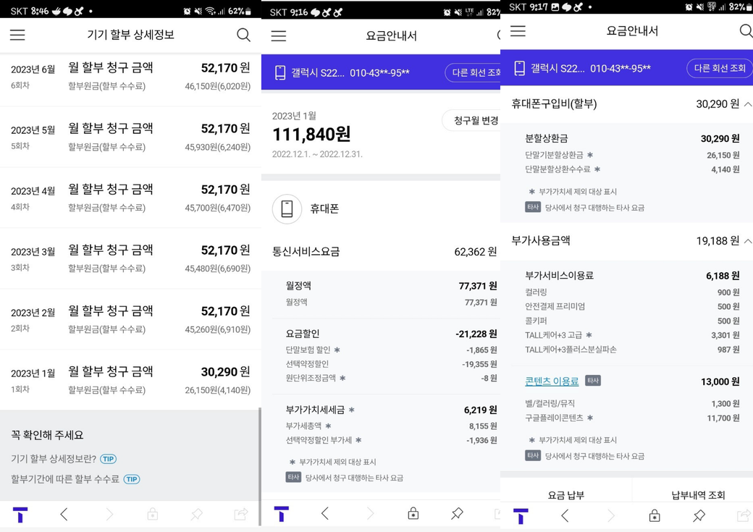Tap share icon at bottom of 기기 할부 상세정보 screen

241,515
